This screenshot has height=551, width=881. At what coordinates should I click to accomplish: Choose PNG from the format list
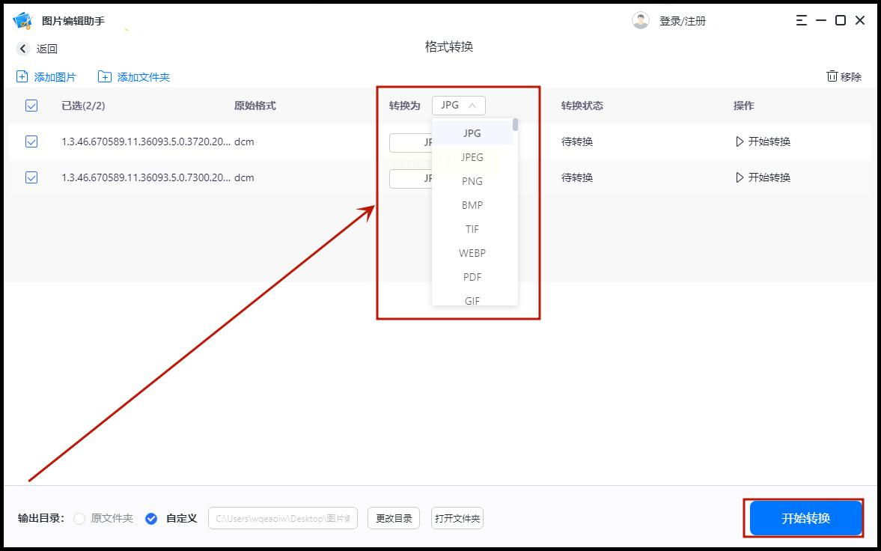(x=472, y=182)
